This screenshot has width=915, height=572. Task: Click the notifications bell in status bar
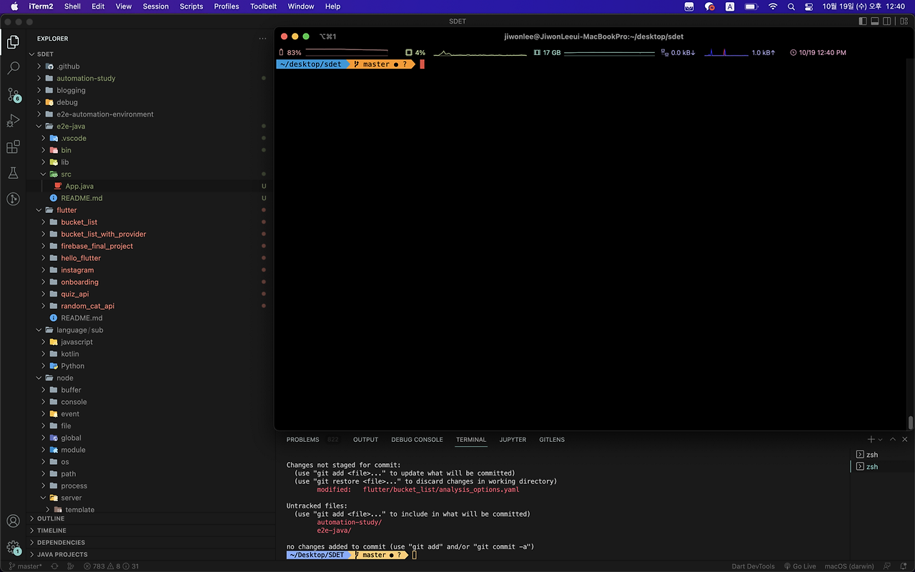point(902,566)
